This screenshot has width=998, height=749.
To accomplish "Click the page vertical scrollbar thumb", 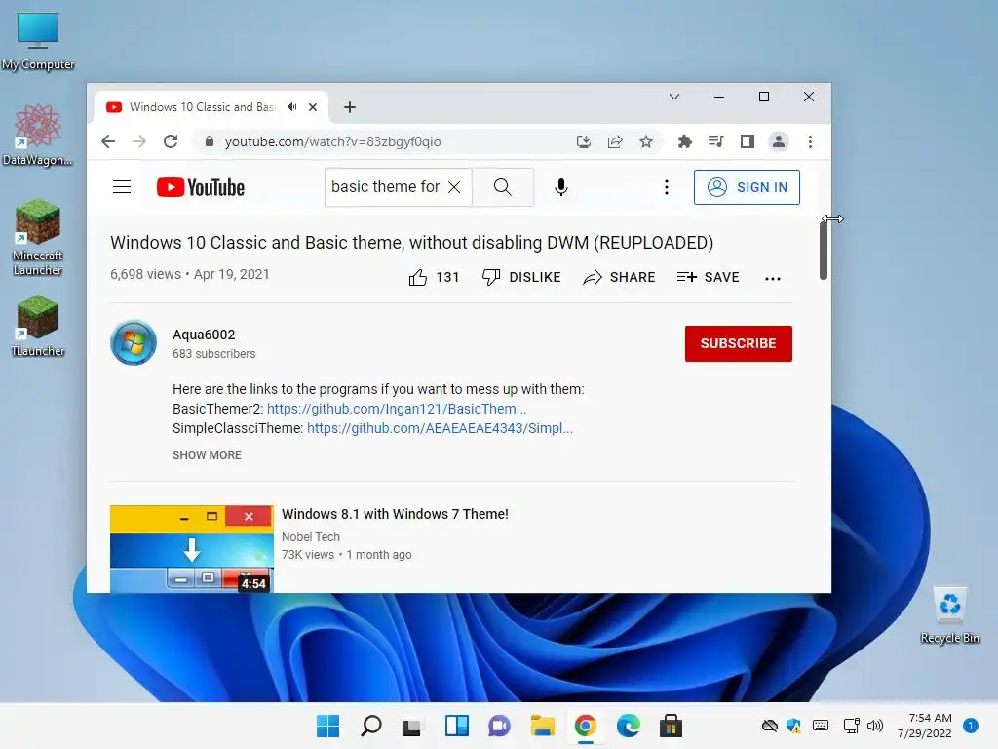I will pos(823,249).
